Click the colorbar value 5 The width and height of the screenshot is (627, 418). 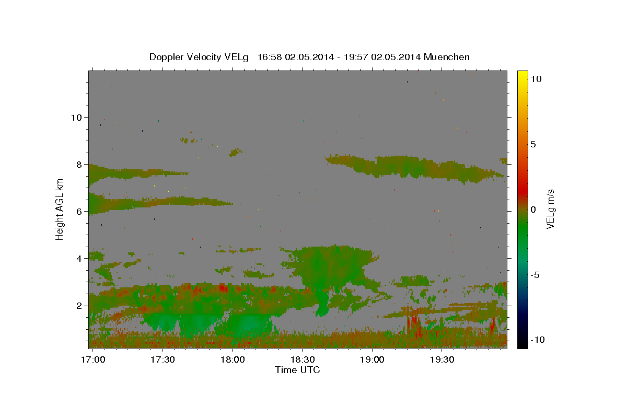click(533, 144)
